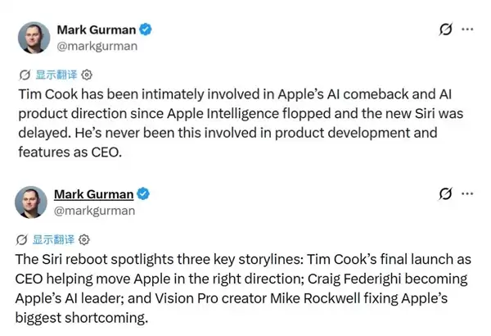Open Mark Gurman's avatar in first tweet
The width and height of the screenshot is (491, 336).
pyautogui.click(x=34, y=38)
